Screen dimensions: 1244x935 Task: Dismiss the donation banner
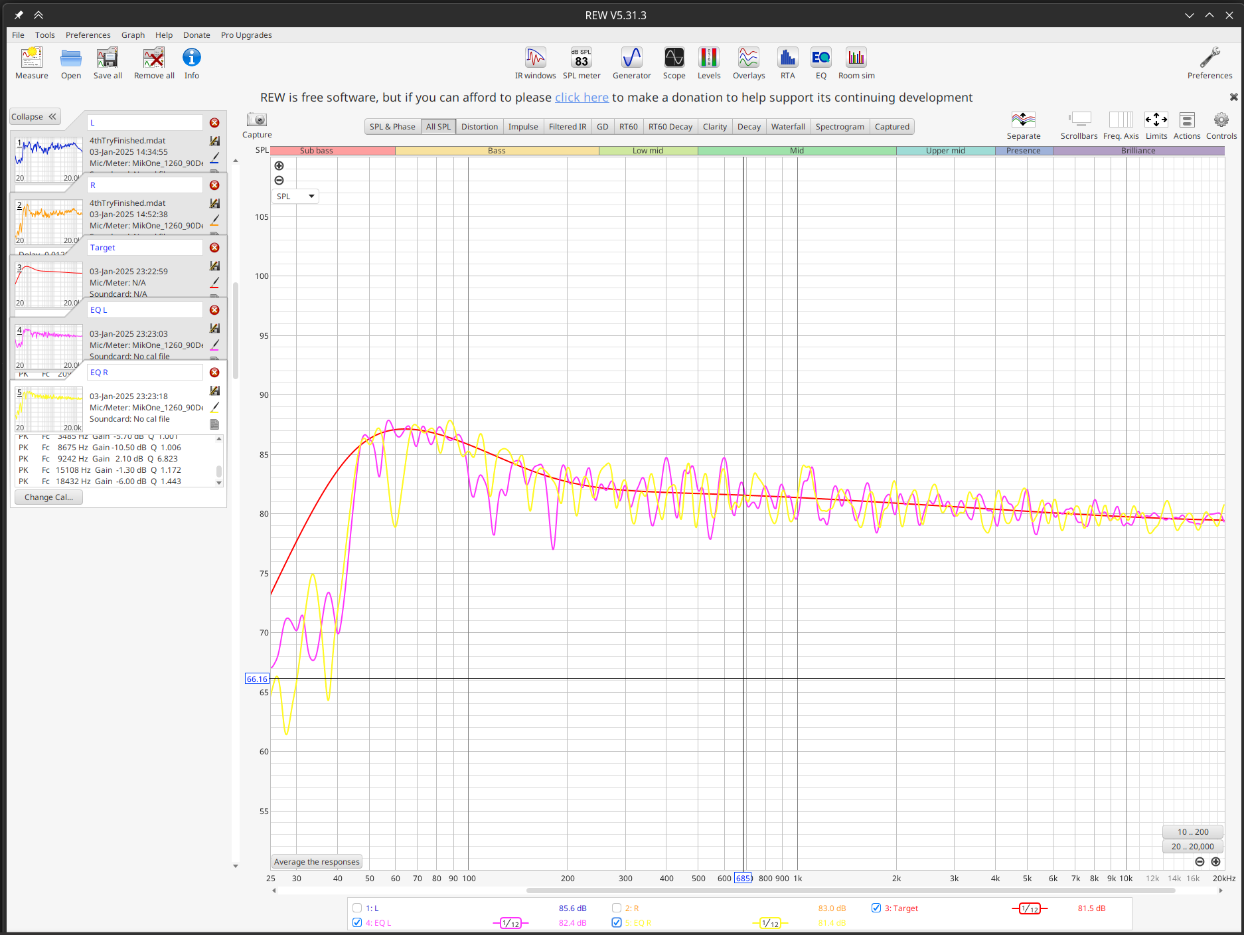(1233, 97)
